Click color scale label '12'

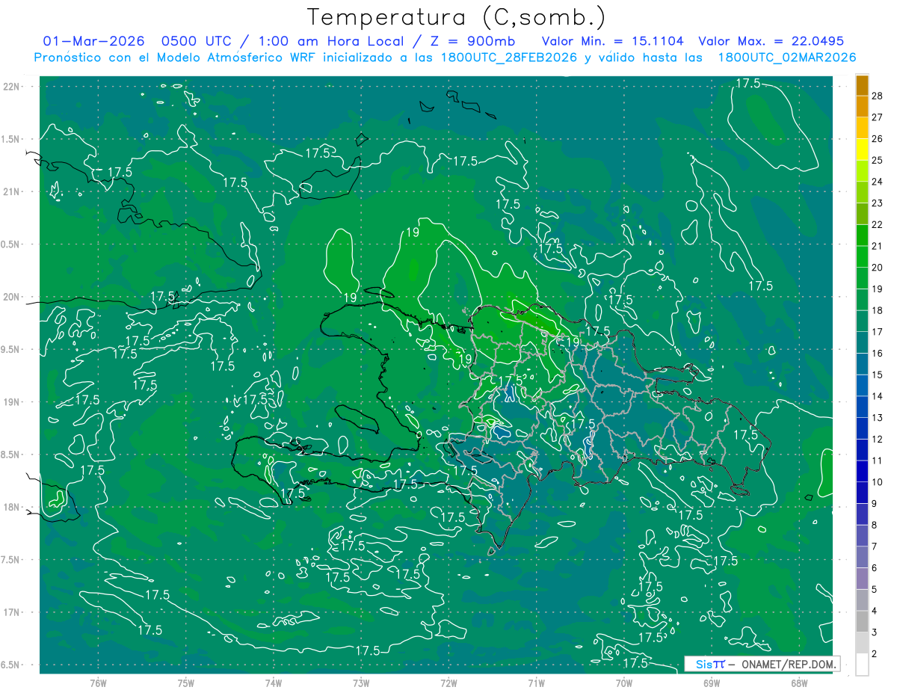[878, 439]
